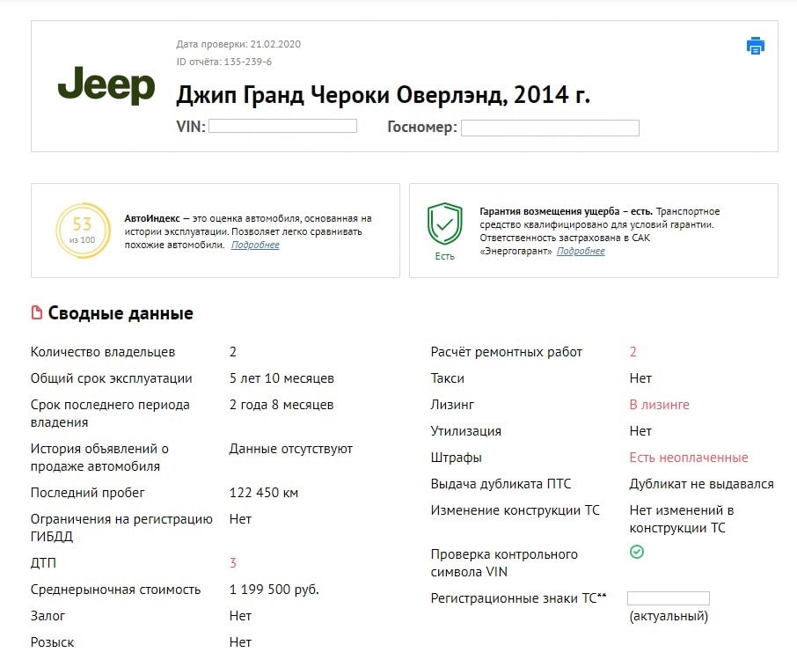
Task: Click the Дубликат не выдавался value
Action: (x=701, y=484)
